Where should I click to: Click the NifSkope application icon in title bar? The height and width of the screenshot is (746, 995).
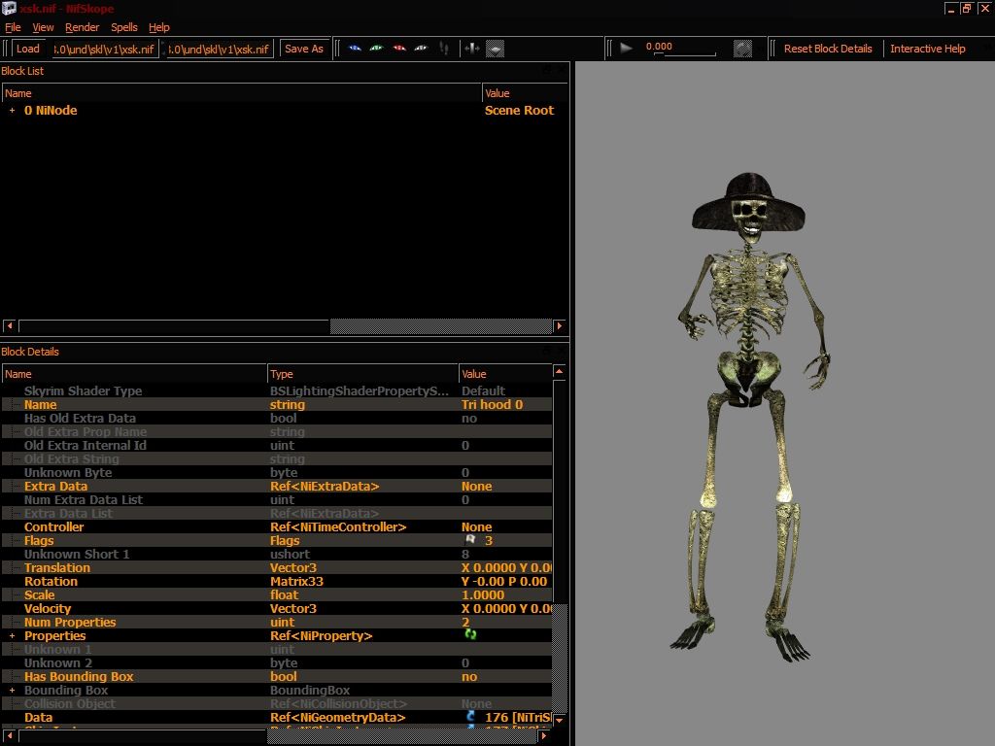pyautogui.click(x=9, y=8)
